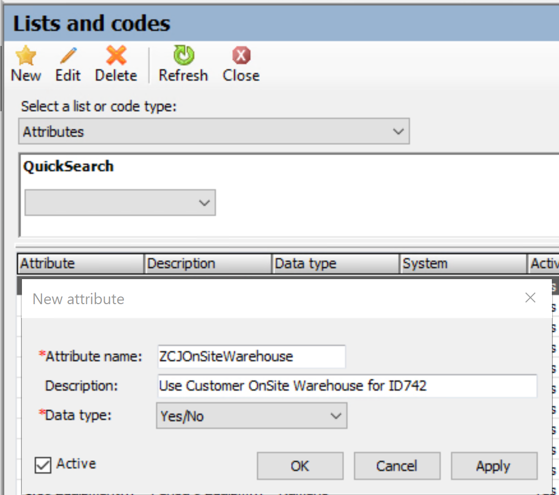Open the Yes/No data type dropdown
This screenshot has width=559, height=495.
251,416
